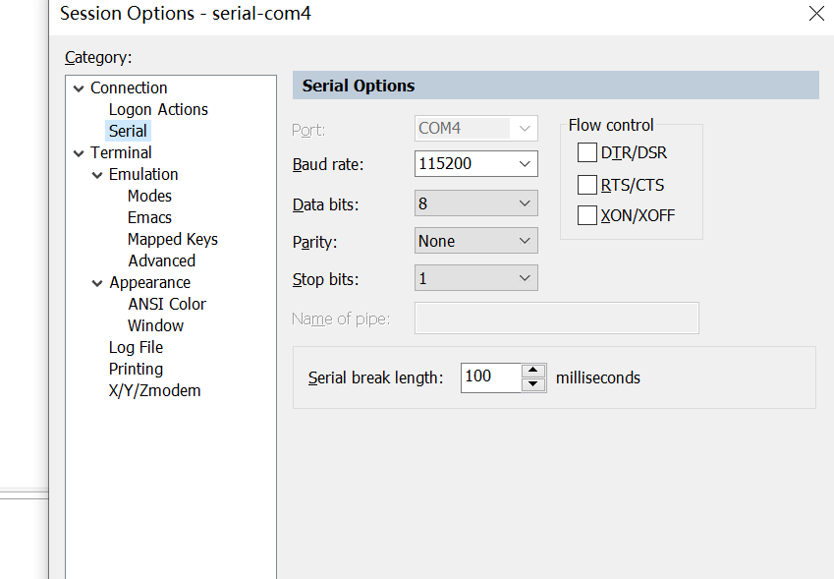This screenshot has width=834, height=579.
Task: Enable DTR/DSR flow control
Action: point(587,152)
